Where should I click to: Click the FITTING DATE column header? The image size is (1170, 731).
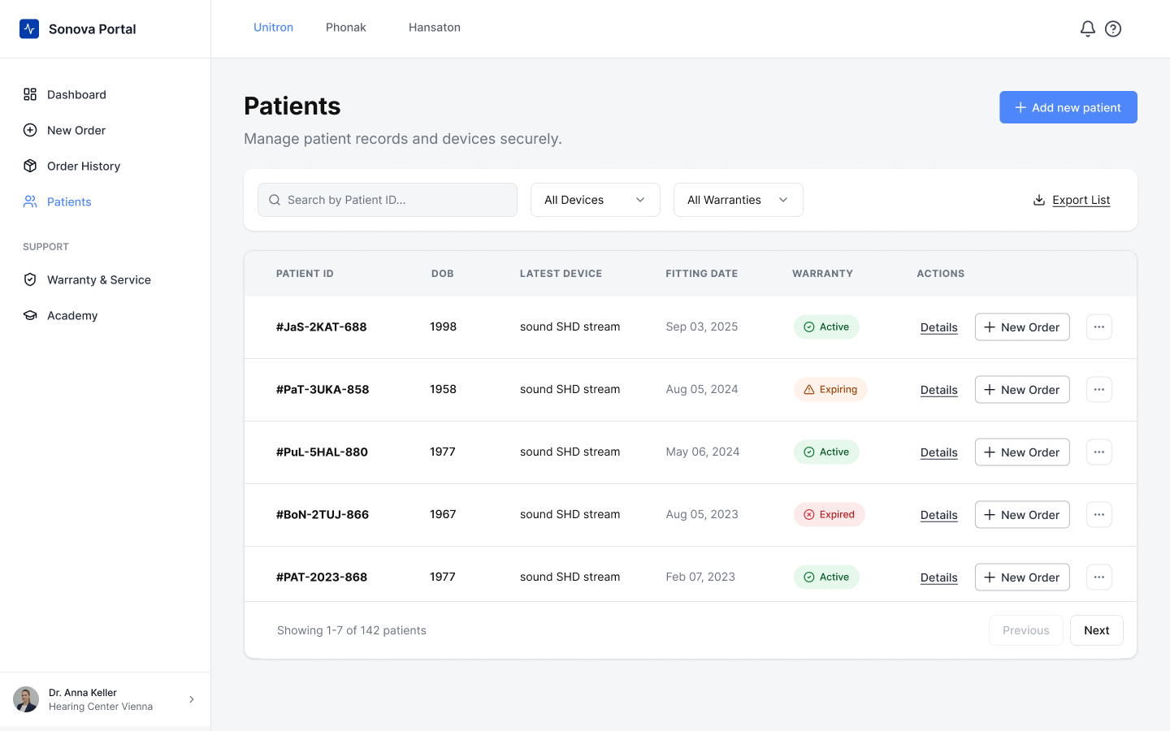point(702,274)
